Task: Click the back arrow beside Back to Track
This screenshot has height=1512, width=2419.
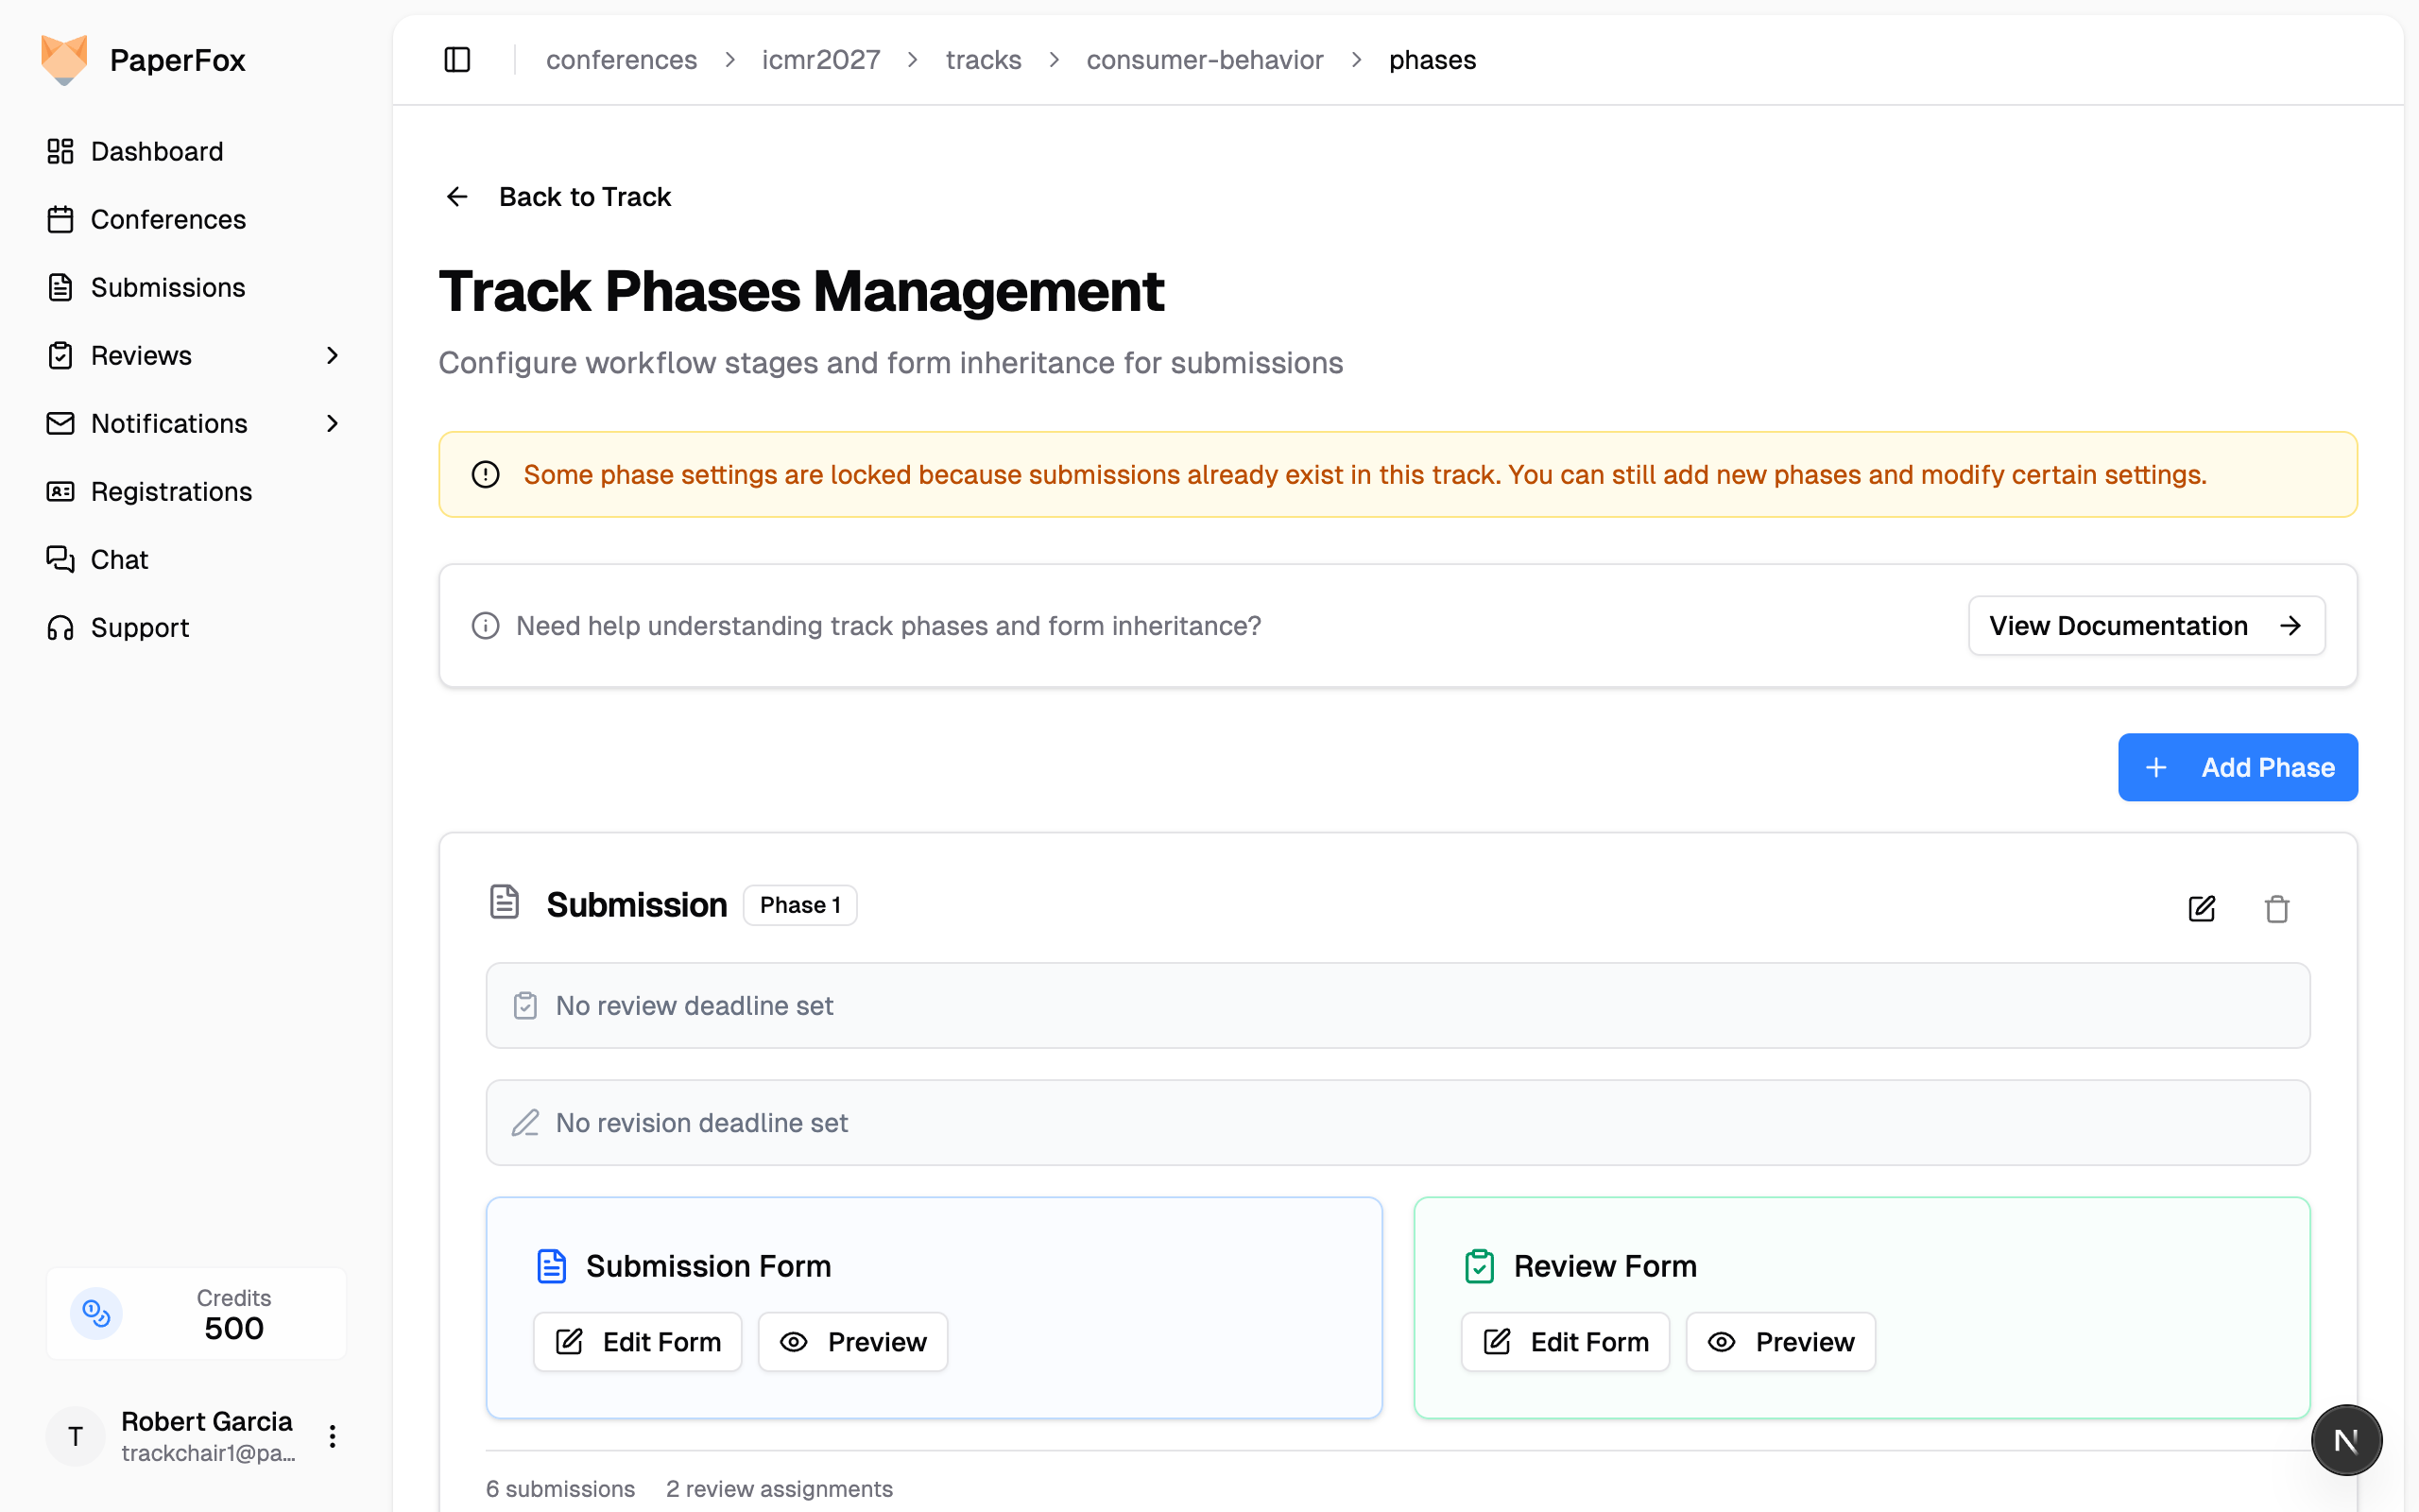Action: 456,197
